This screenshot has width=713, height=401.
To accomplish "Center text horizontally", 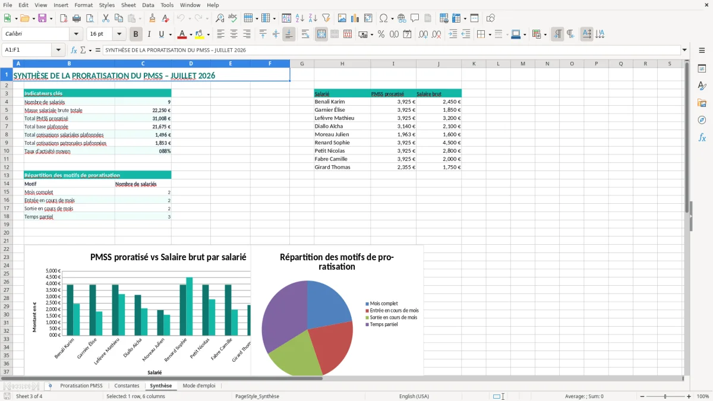I will 234,34.
